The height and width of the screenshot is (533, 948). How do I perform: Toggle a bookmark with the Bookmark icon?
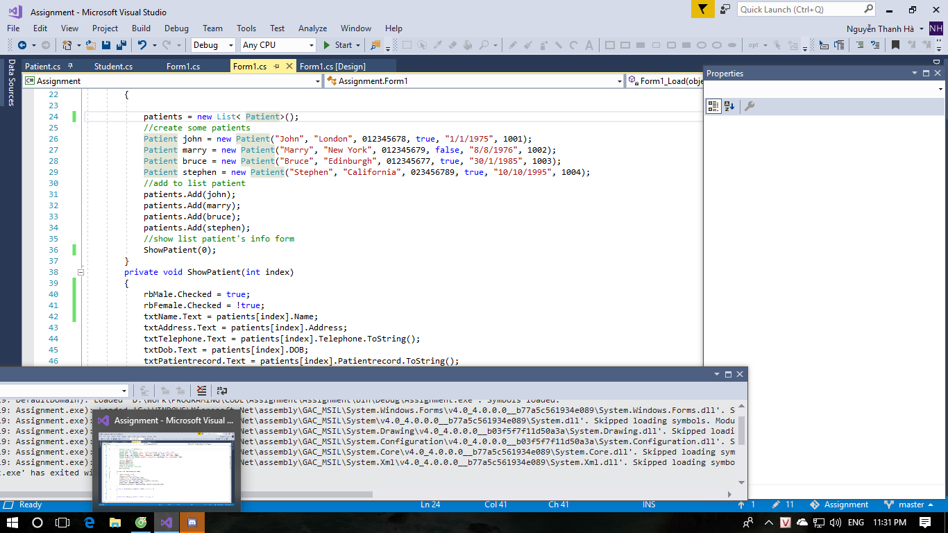click(895, 44)
